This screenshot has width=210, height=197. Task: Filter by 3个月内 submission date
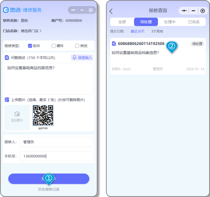coord(157,31)
